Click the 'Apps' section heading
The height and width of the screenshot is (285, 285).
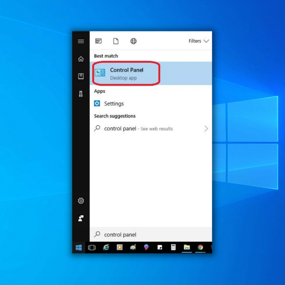click(99, 91)
